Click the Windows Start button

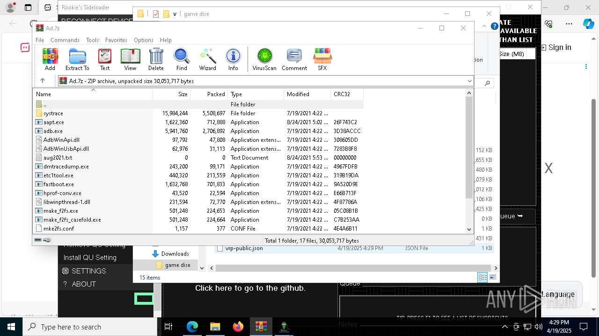coord(11,327)
